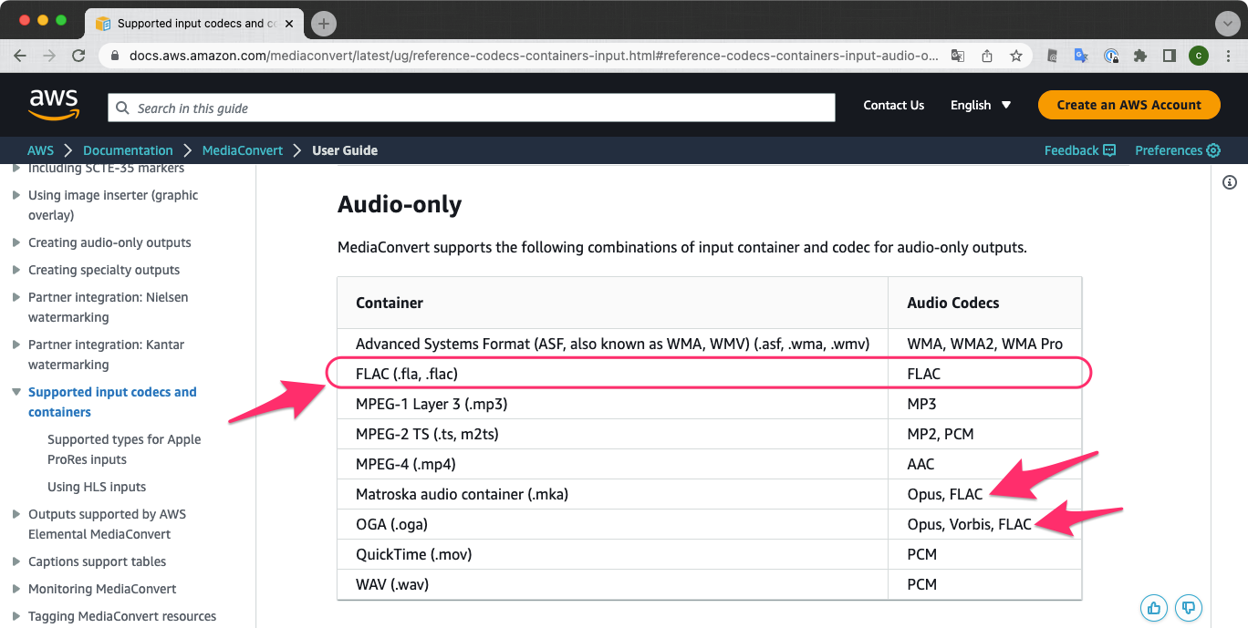
Task: Click the Audio-only heading
Action: (400, 204)
